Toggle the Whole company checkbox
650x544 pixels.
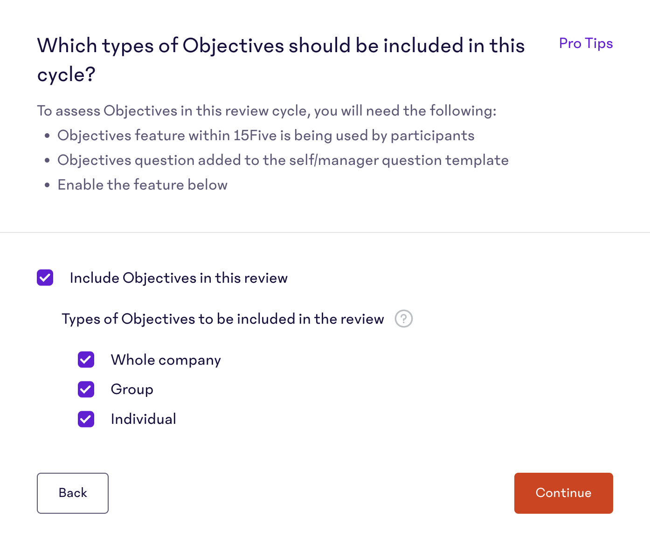click(86, 360)
